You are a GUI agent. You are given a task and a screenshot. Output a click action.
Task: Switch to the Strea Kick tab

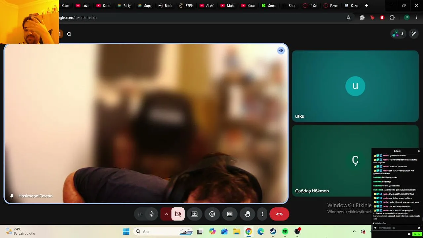[268, 6]
